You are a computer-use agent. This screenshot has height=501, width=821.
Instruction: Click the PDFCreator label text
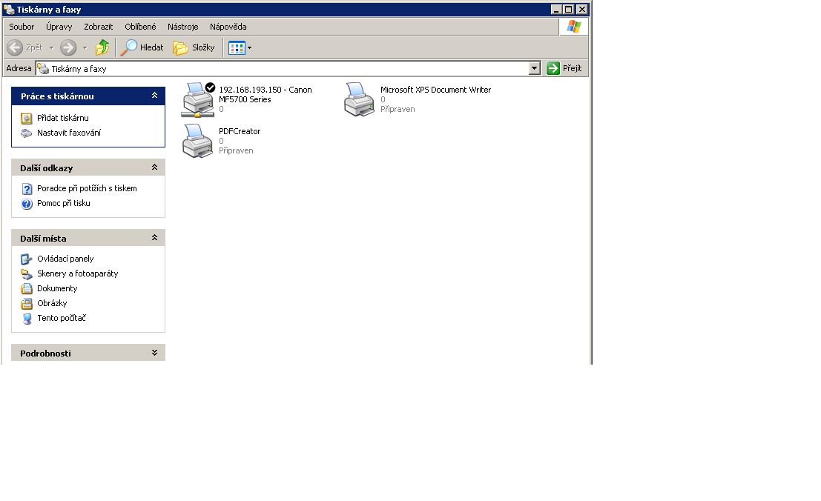[240, 131]
